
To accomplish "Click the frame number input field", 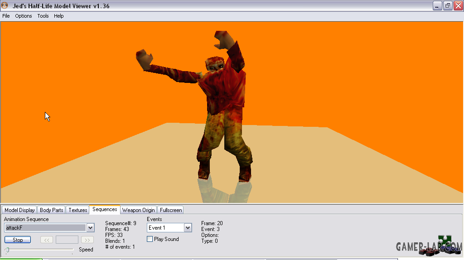I will [67, 240].
